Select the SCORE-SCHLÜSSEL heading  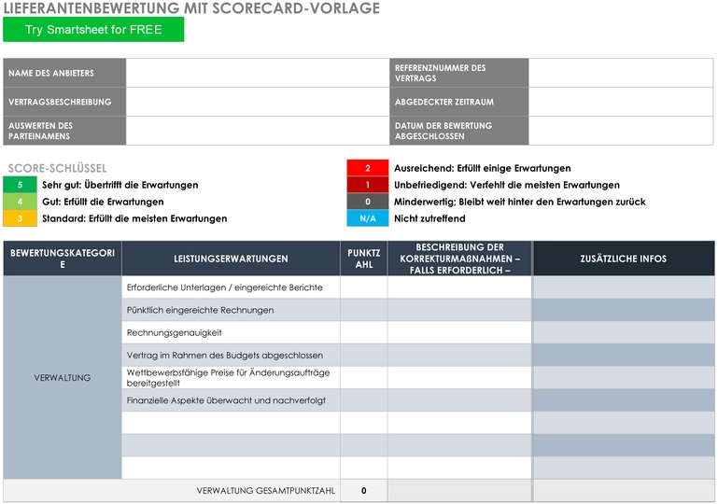tap(57, 168)
